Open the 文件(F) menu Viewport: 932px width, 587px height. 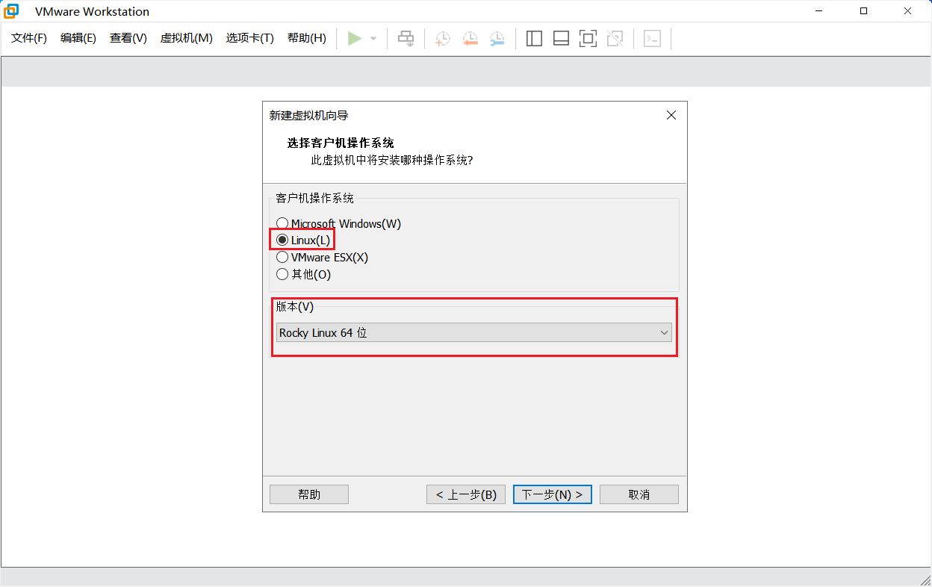[29, 38]
